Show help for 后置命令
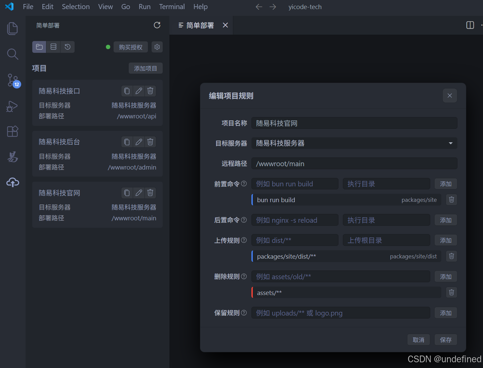 (244, 220)
